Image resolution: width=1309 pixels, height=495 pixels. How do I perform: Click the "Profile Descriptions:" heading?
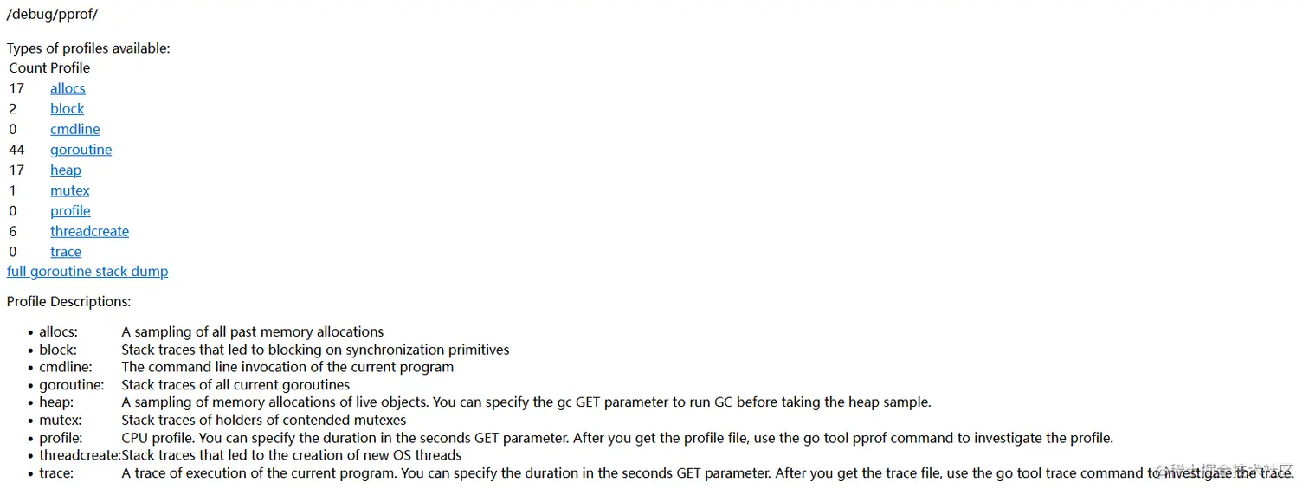pos(69,302)
